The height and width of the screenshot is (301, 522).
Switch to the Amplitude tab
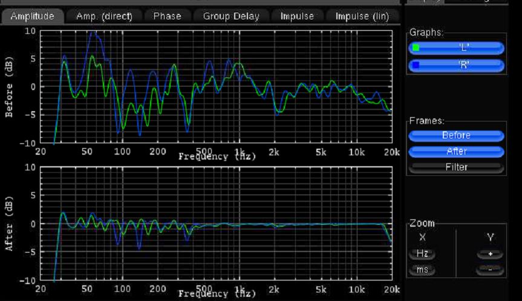32,16
